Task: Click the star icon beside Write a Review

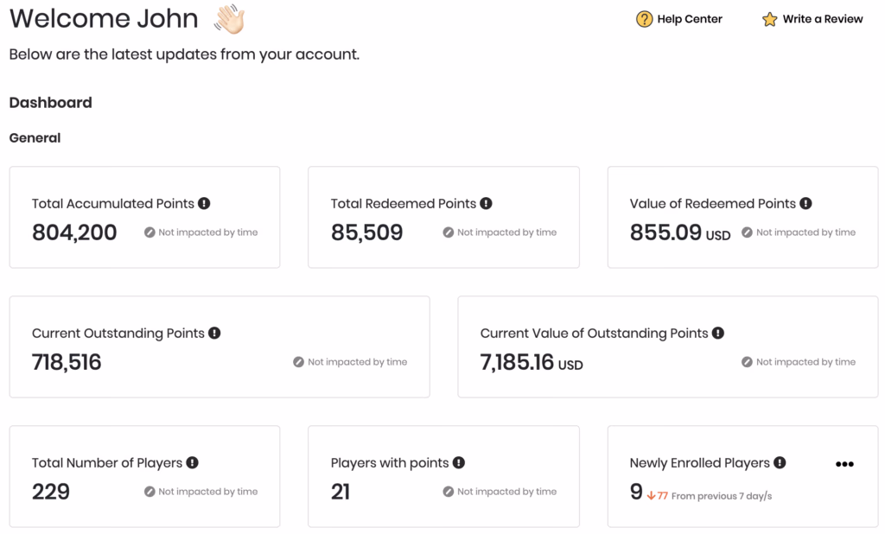Action: pos(769,19)
